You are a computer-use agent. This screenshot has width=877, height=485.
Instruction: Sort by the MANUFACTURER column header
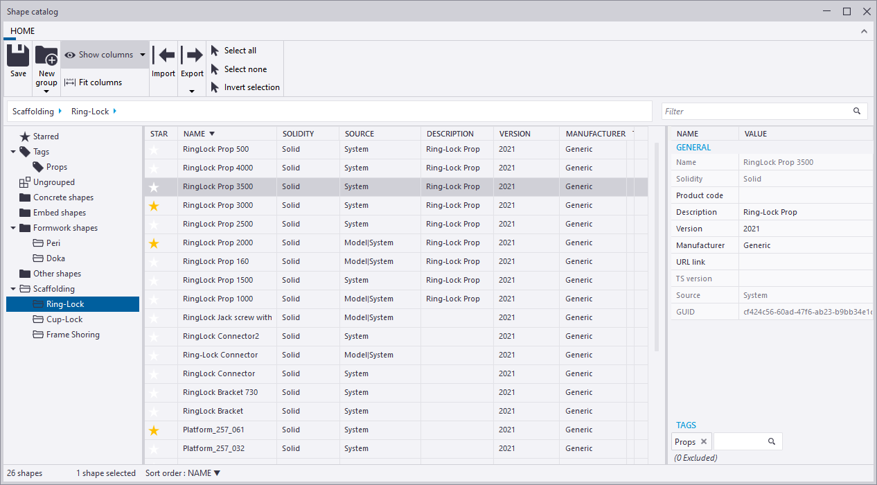[595, 134]
